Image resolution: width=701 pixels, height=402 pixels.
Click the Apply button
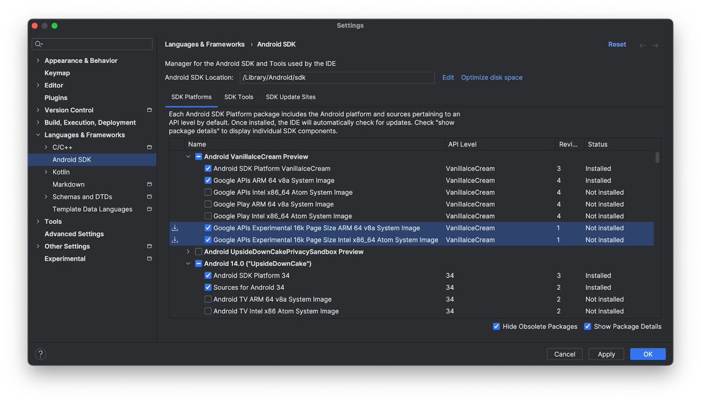606,354
